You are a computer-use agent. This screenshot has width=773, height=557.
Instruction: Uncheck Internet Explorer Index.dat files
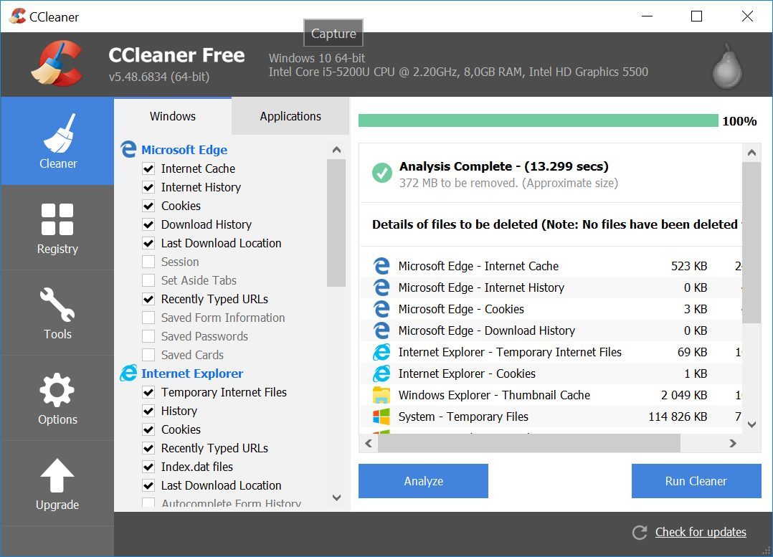click(148, 467)
